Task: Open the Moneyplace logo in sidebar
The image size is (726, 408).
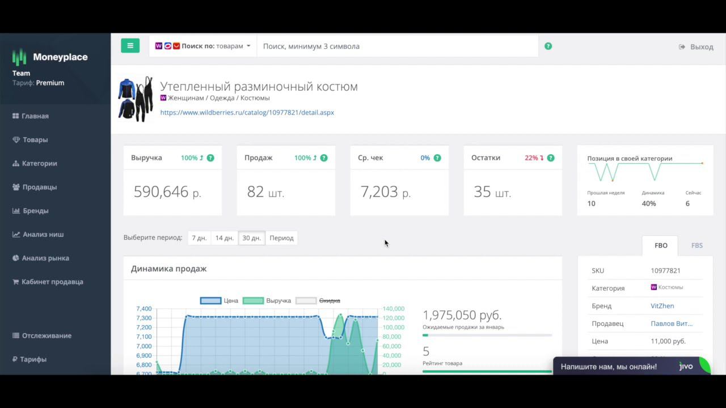Action: click(x=50, y=57)
